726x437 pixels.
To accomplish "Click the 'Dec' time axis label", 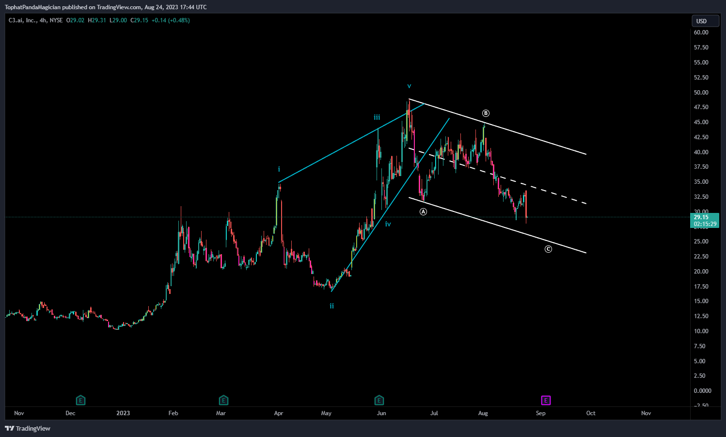I will 70,413.
